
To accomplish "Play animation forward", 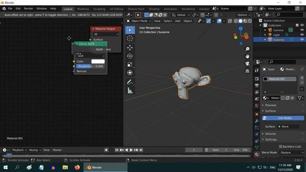I will coord(131,150).
